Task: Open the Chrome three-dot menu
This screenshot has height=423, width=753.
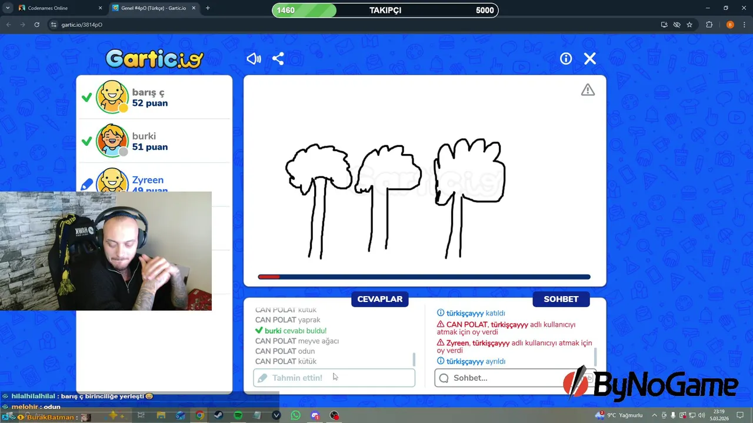Action: (744, 25)
